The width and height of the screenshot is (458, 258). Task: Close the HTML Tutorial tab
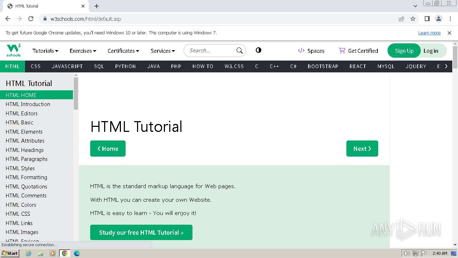tap(83, 6)
